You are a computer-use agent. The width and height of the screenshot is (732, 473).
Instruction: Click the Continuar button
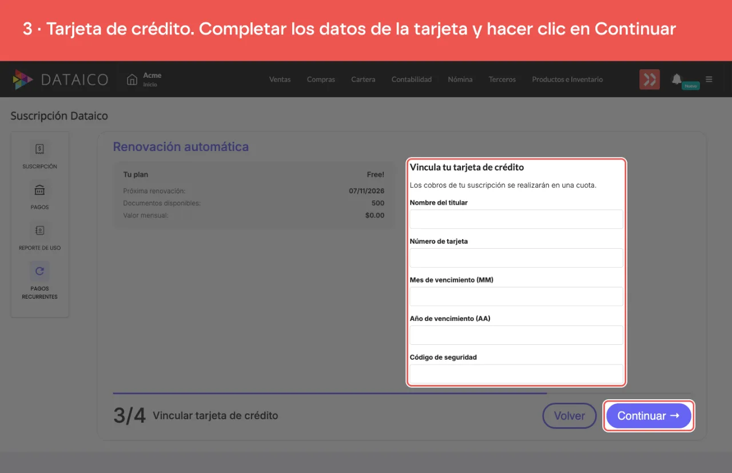pos(649,416)
